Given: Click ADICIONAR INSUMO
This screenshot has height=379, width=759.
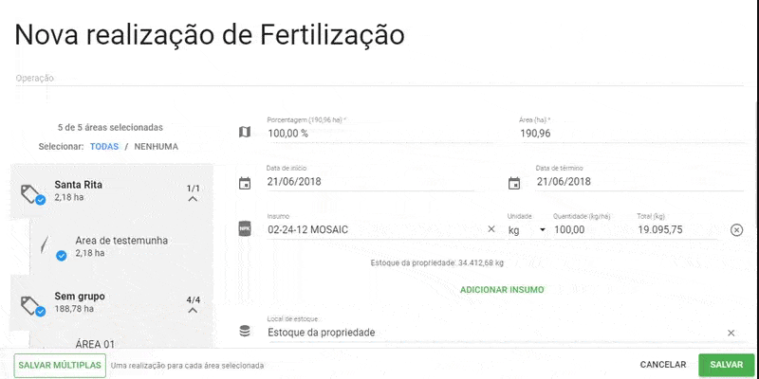Looking at the screenshot, I should tap(502, 289).
